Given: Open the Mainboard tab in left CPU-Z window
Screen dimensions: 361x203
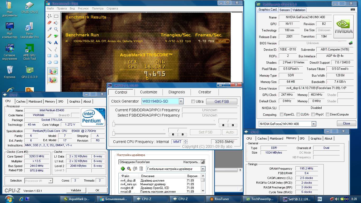Looking at the screenshot, I should (35, 101).
